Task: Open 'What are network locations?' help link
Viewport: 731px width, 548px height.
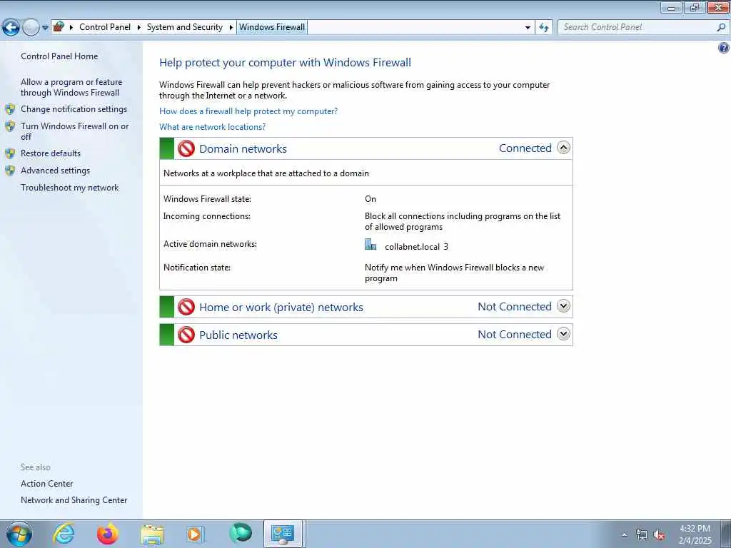Action: point(212,127)
